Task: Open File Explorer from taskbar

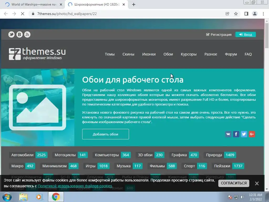Action: pos(23,197)
